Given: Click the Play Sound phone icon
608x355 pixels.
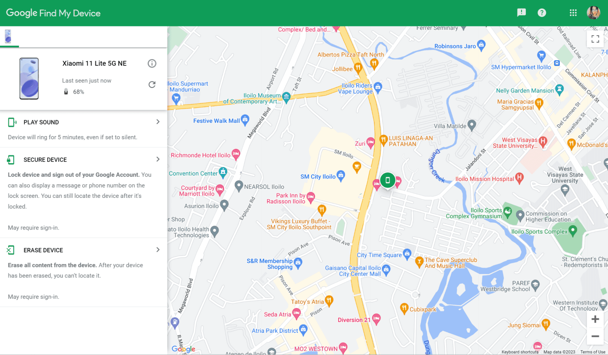Looking at the screenshot, I should click(x=12, y=122).
